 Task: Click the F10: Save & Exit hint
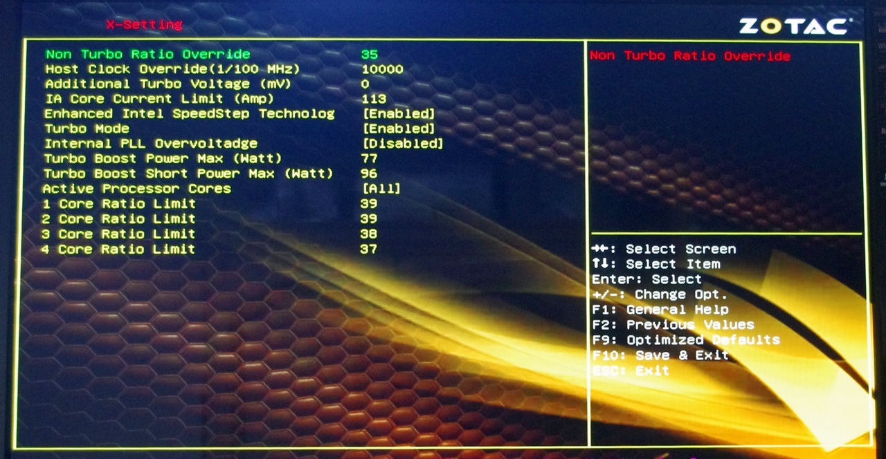(661, 355)
